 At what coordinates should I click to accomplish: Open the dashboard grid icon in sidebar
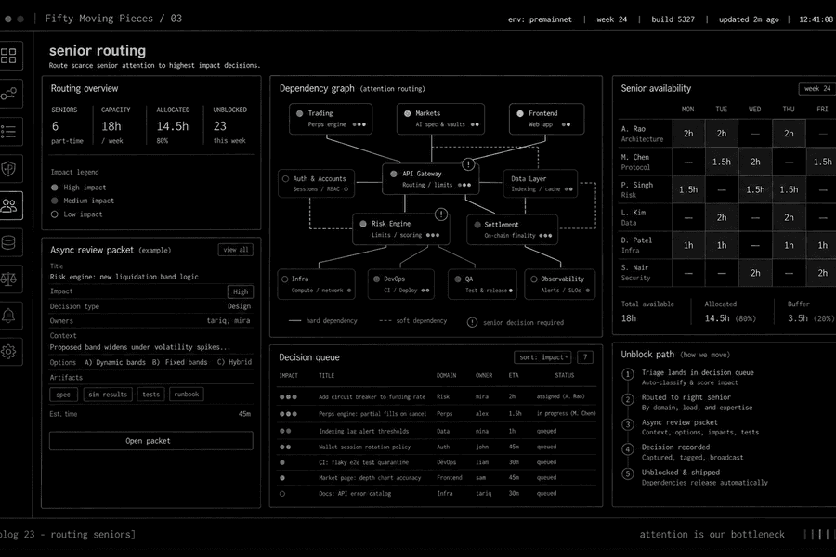[x=9, y=56]
